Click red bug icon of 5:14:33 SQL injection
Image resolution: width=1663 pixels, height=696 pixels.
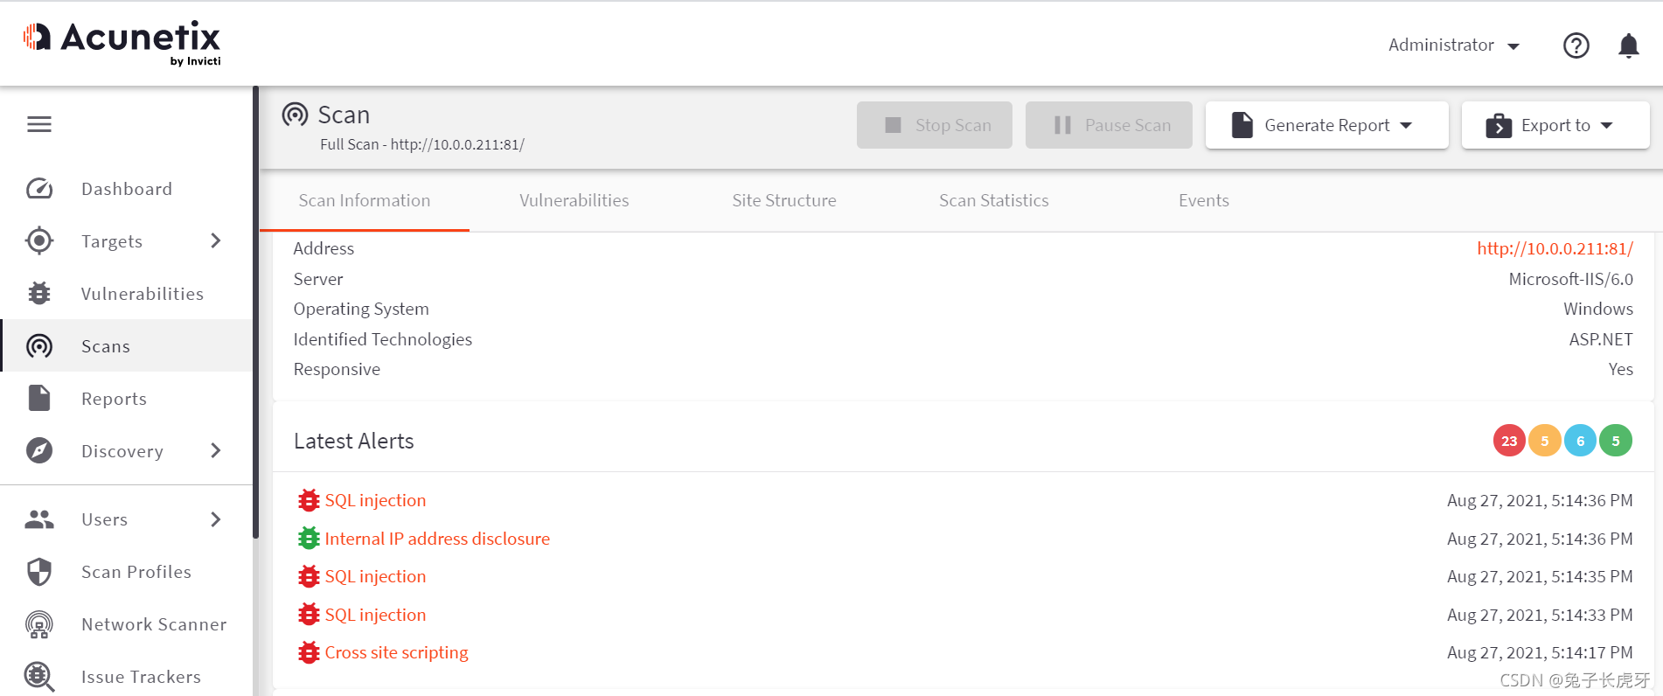click(x=309, y=615)
